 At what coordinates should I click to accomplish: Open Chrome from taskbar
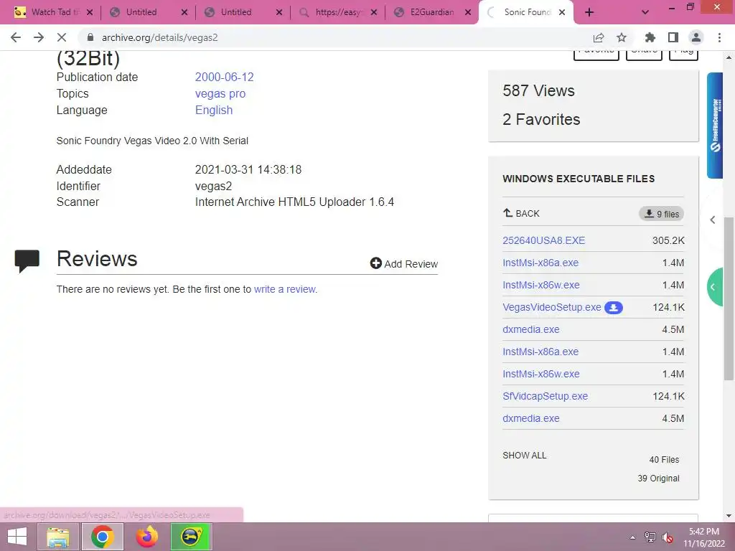(x=103, y=537)
